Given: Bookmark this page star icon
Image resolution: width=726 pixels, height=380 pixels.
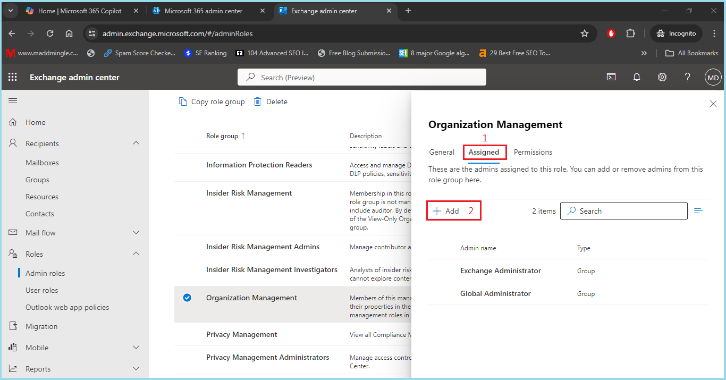Looking at the screenshot, I should [585, 33].
